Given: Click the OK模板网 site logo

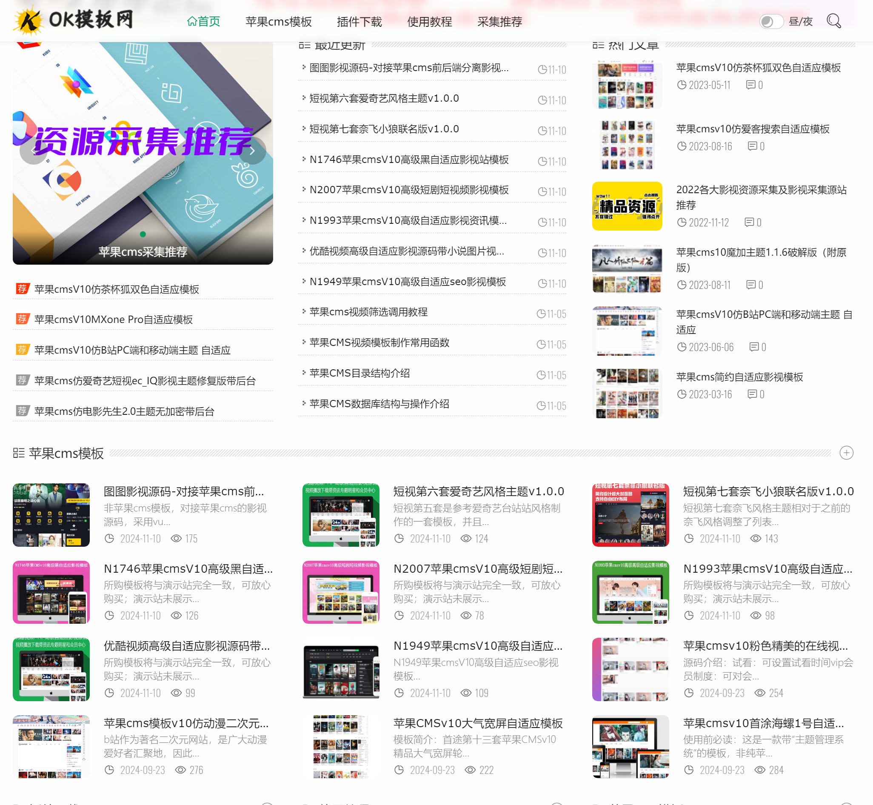Looking at the screenshot, I should pos(74,19).
